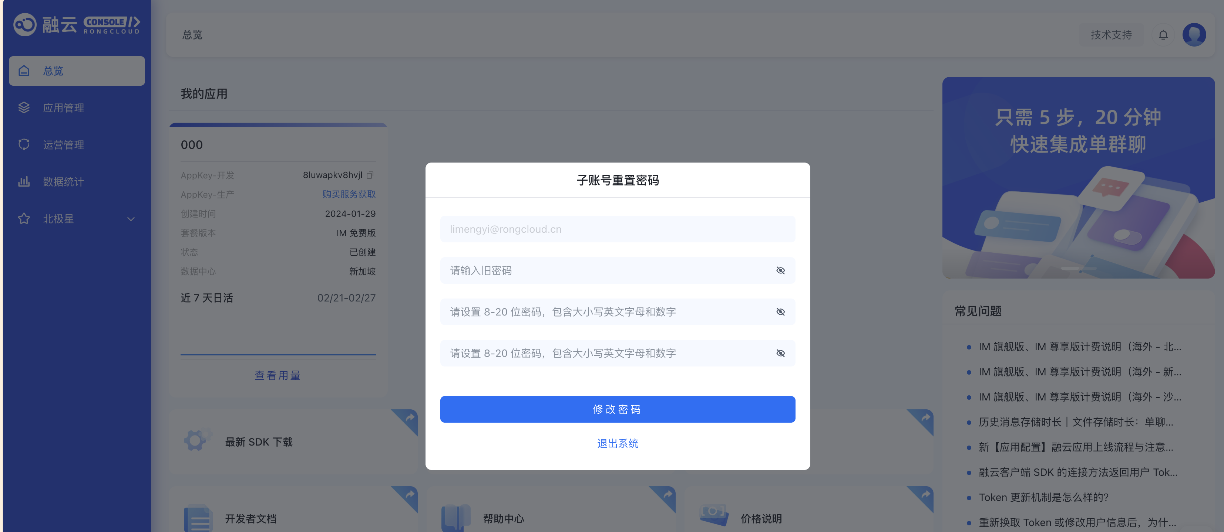Toggle visibility of new password field
This screenshot has height=532, width=1224.
[780, 312]
